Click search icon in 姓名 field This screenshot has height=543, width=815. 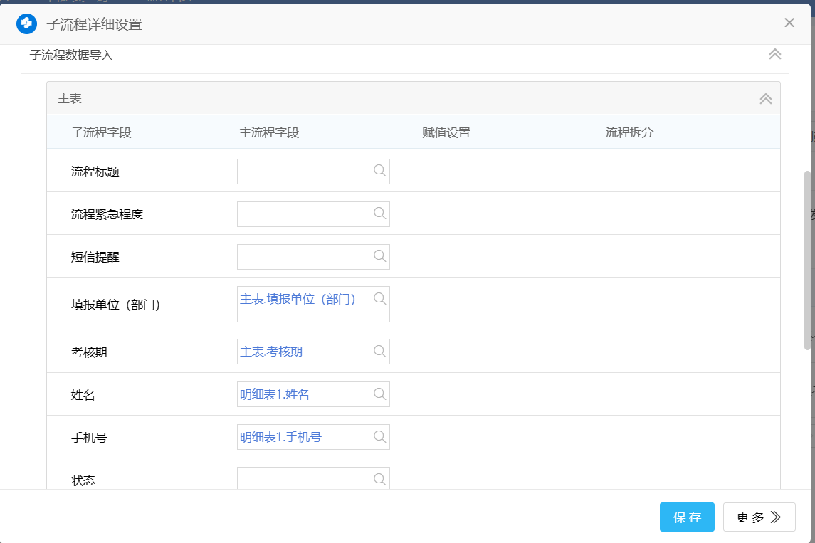[380, 394]
